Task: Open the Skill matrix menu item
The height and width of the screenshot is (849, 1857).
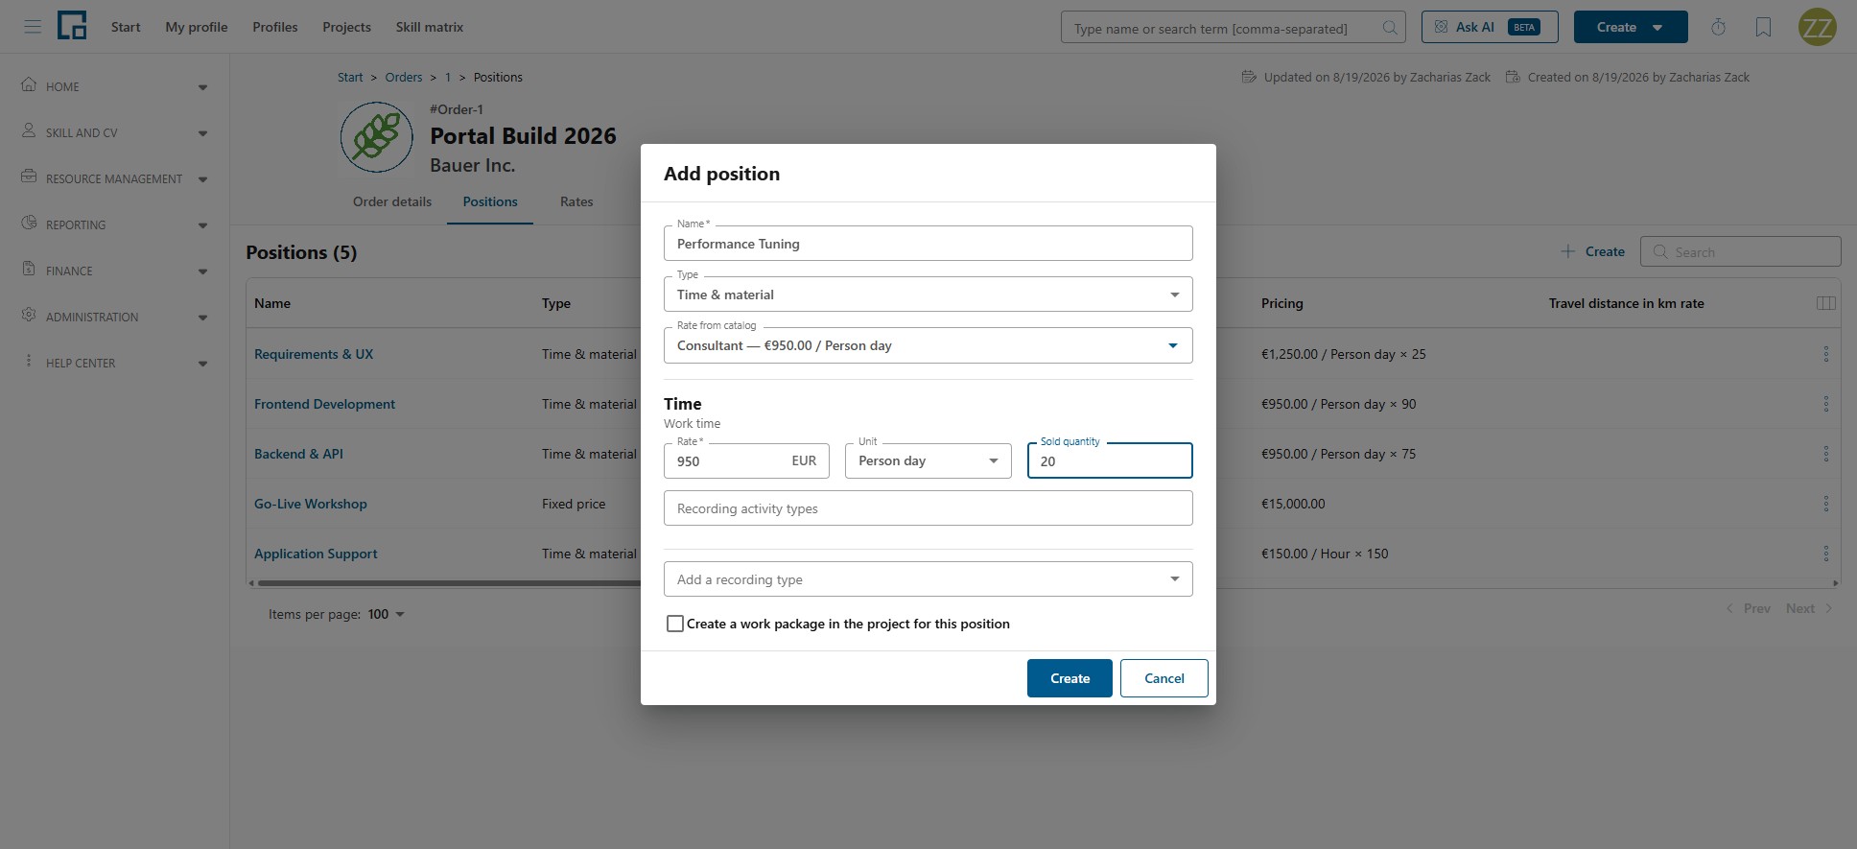Action: (x=430, y=27)
